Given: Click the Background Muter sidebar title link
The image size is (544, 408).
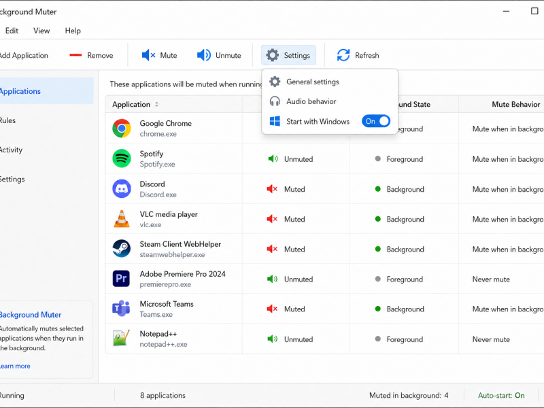Looking at the screenshot, I should click(x=30, y=315).
